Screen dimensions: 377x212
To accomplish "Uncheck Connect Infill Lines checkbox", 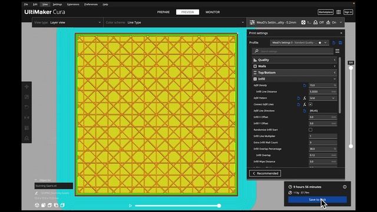I will click(x=310, y=104).
